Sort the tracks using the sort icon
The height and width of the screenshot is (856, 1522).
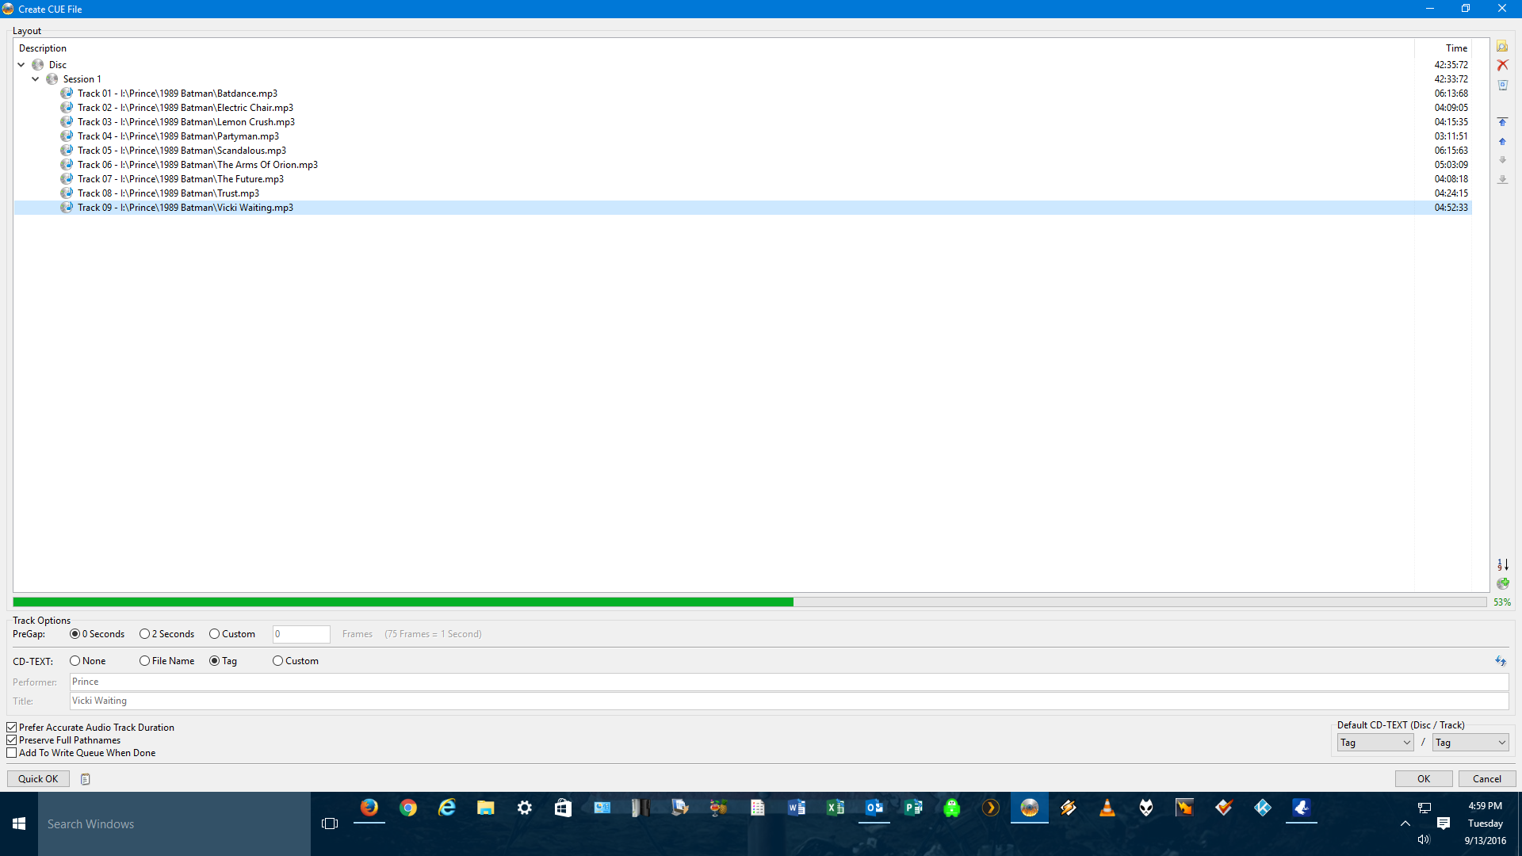tap(1503, 564)
